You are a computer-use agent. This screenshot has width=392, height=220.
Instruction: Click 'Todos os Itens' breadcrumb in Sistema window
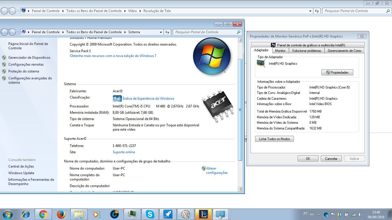coord(94,32)
